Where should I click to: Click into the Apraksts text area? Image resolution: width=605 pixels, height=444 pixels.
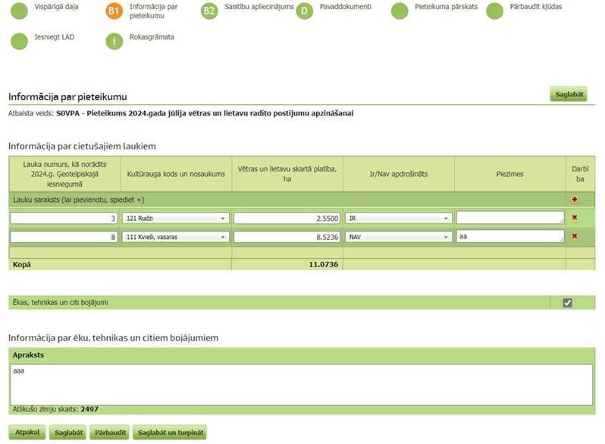tap(302, 384)
